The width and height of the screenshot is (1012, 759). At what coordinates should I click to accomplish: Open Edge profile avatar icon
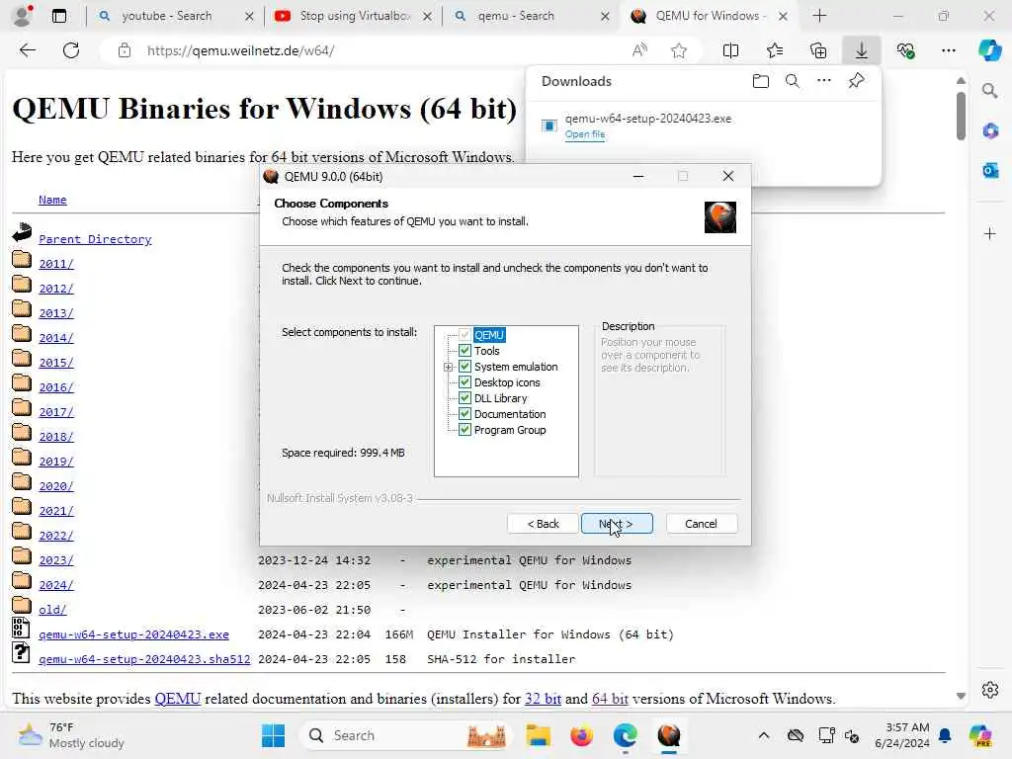[23, 16]
